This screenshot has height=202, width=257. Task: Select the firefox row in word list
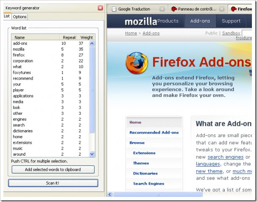50,55
